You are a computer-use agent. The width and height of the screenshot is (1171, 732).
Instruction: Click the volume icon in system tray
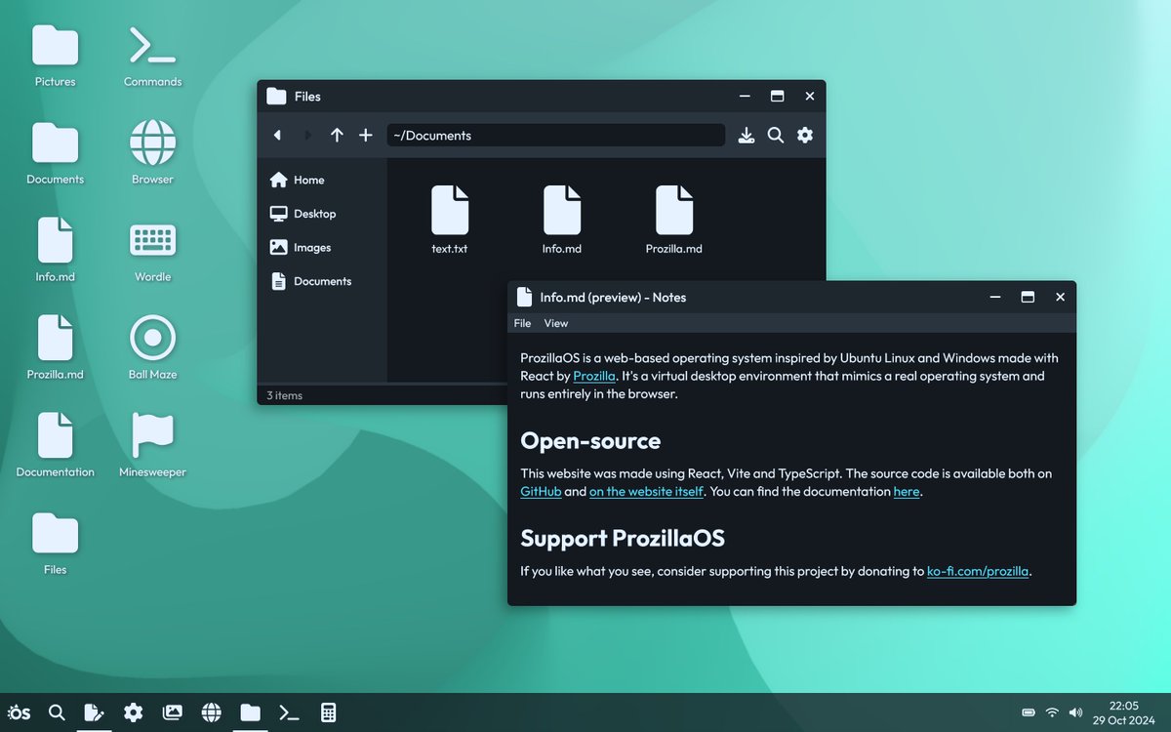pos(1075,712)
